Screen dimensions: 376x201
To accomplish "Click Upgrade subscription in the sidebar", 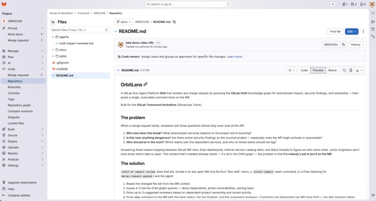I will pyautogui.click(x=22, y=182).
